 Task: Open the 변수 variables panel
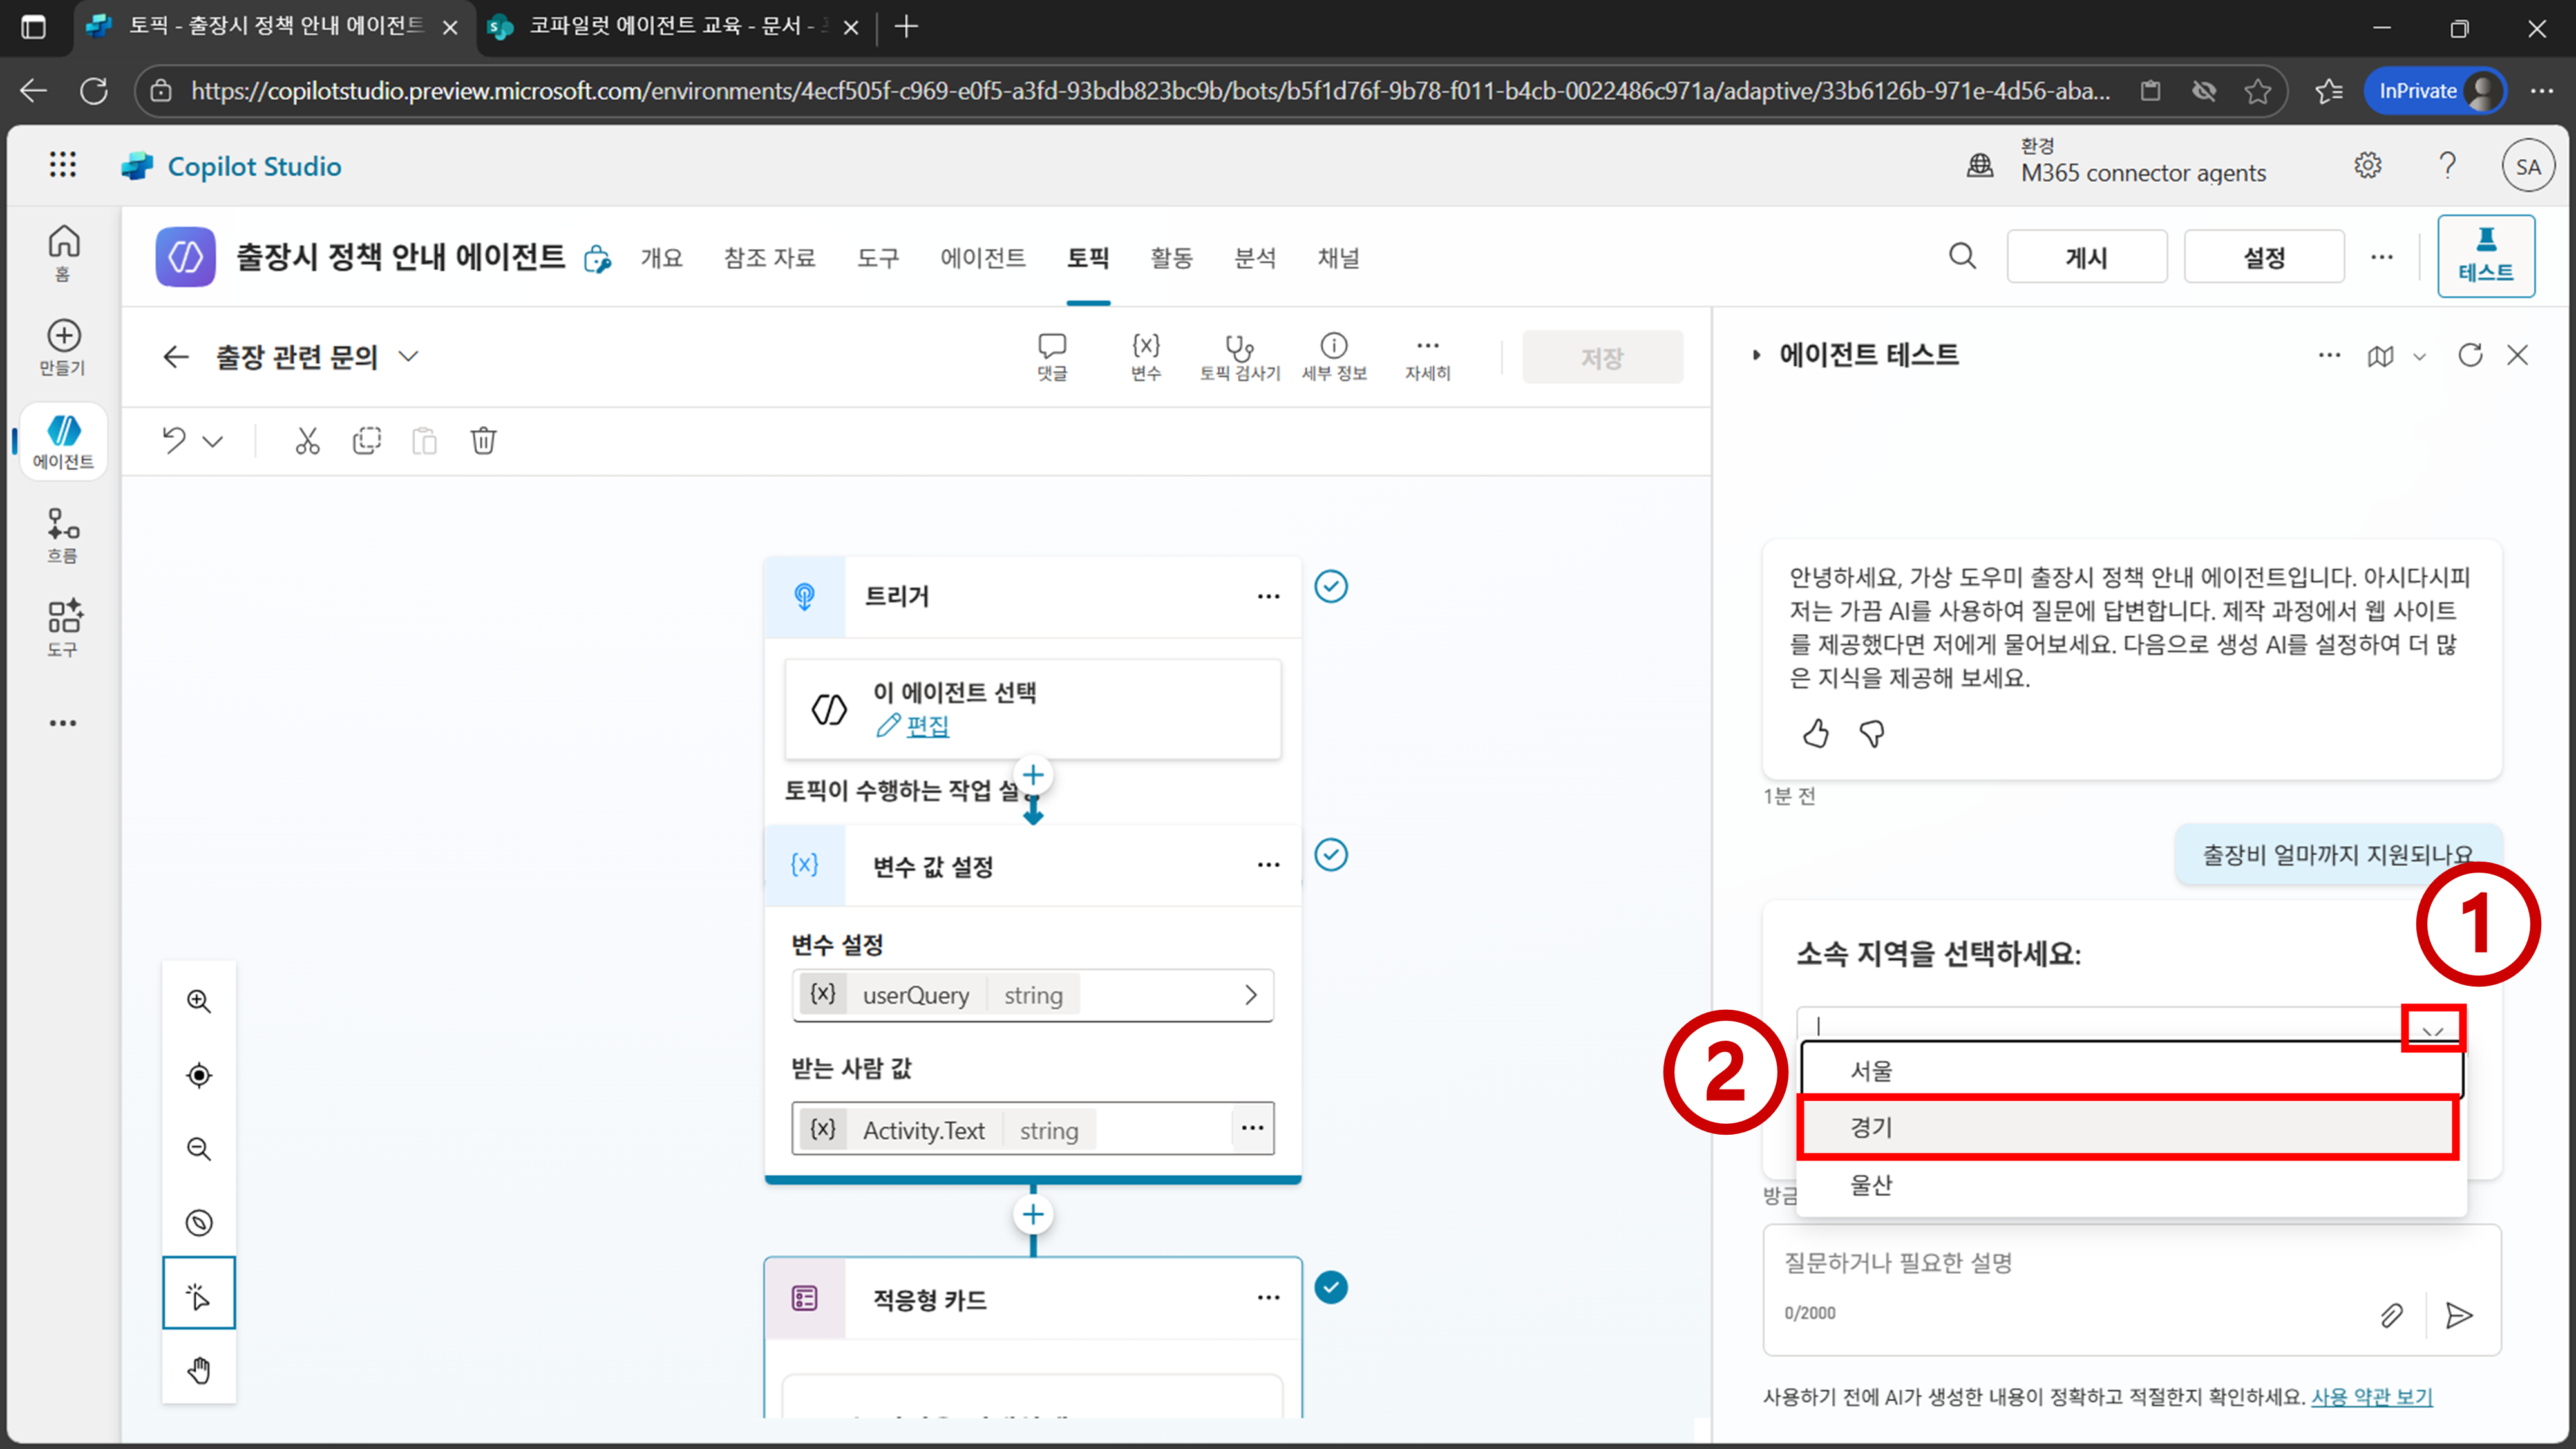(x=1145, y=357)
